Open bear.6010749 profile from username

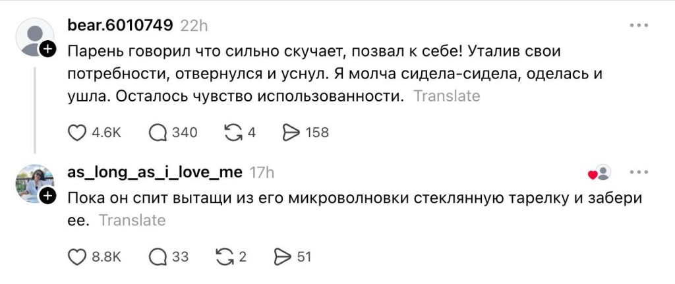click(x=120, y=26)
